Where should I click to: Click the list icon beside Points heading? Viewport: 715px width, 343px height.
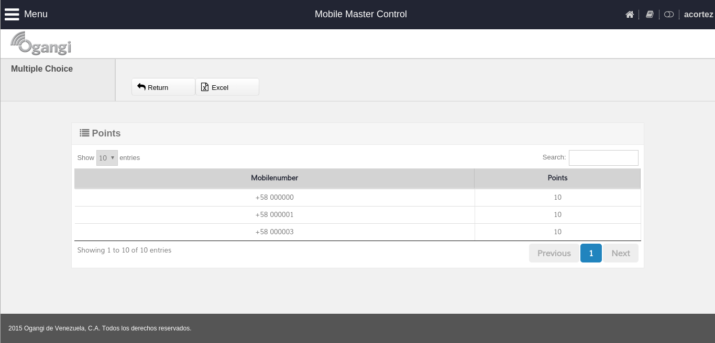tap(84, 133)
